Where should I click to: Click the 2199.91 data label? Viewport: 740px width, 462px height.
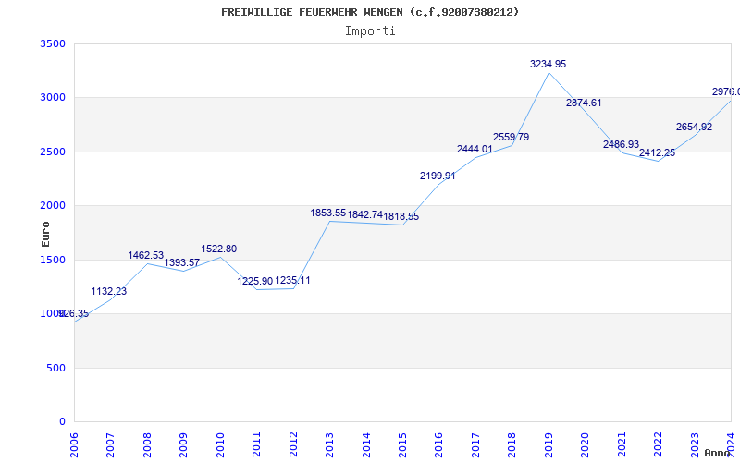(438, 176)
